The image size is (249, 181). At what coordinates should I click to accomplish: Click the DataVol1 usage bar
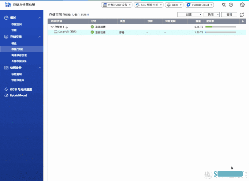(x=220, y=32)
